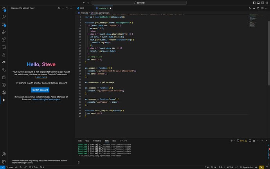Start a new Gemini chat with plus icon
The height and width of the screenshot is (169, 270).
pos(63,8)
